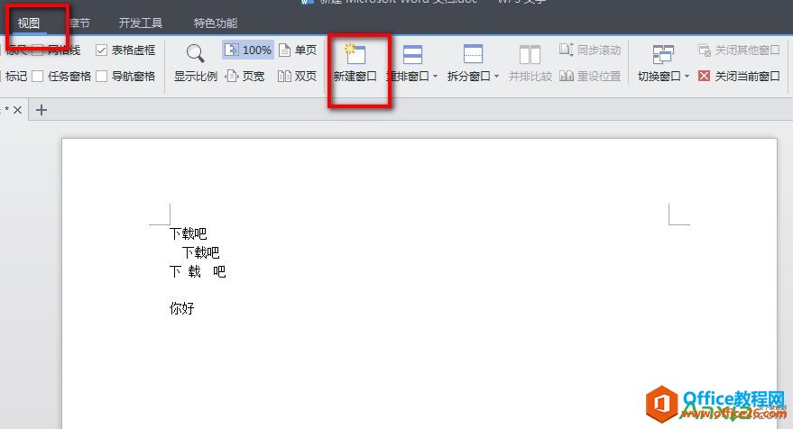Click the 并排比较 label
This screenshot has width=793, height=429.
(530, 77)
